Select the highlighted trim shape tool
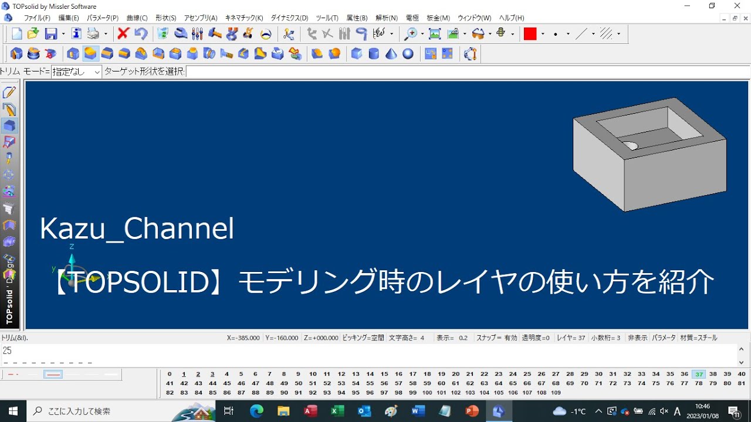Viewport: 751px width, 422px height. click(90, 54)
